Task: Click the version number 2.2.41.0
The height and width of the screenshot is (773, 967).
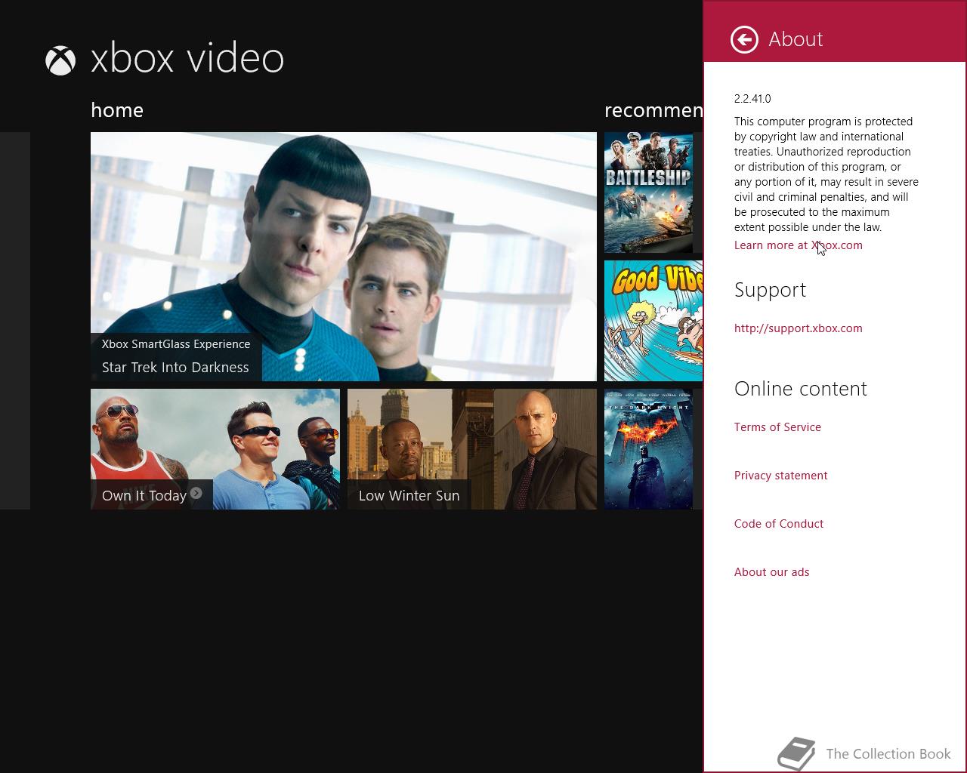Action: pyautogui.click(x=752, y=99)
